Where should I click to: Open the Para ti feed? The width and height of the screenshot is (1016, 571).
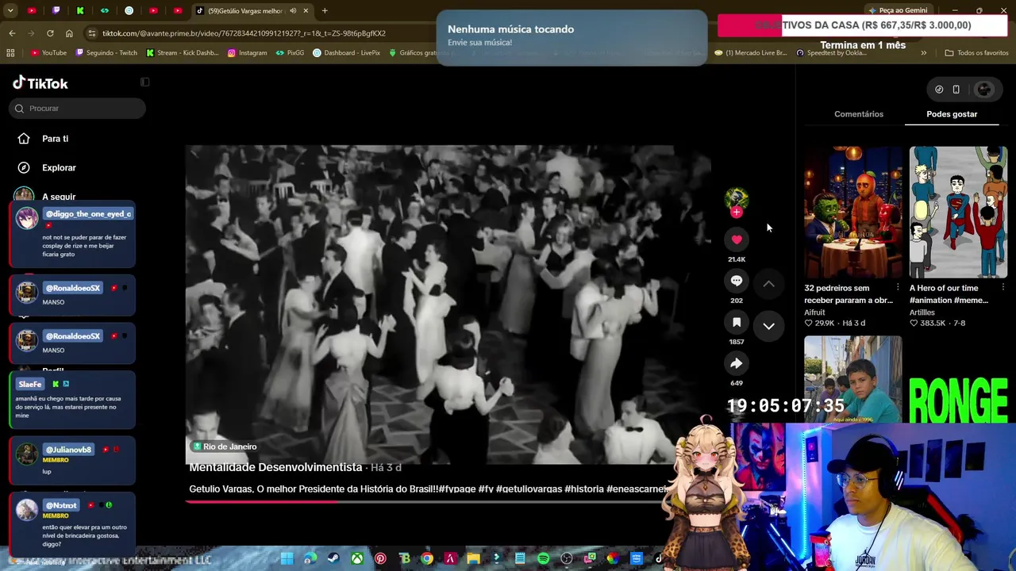pos(55,139)
